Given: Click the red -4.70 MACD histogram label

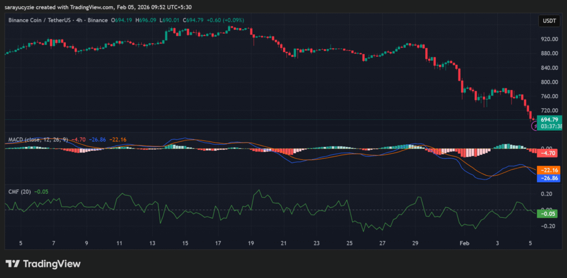Looking at the screenshot, I should click(549, 153).
